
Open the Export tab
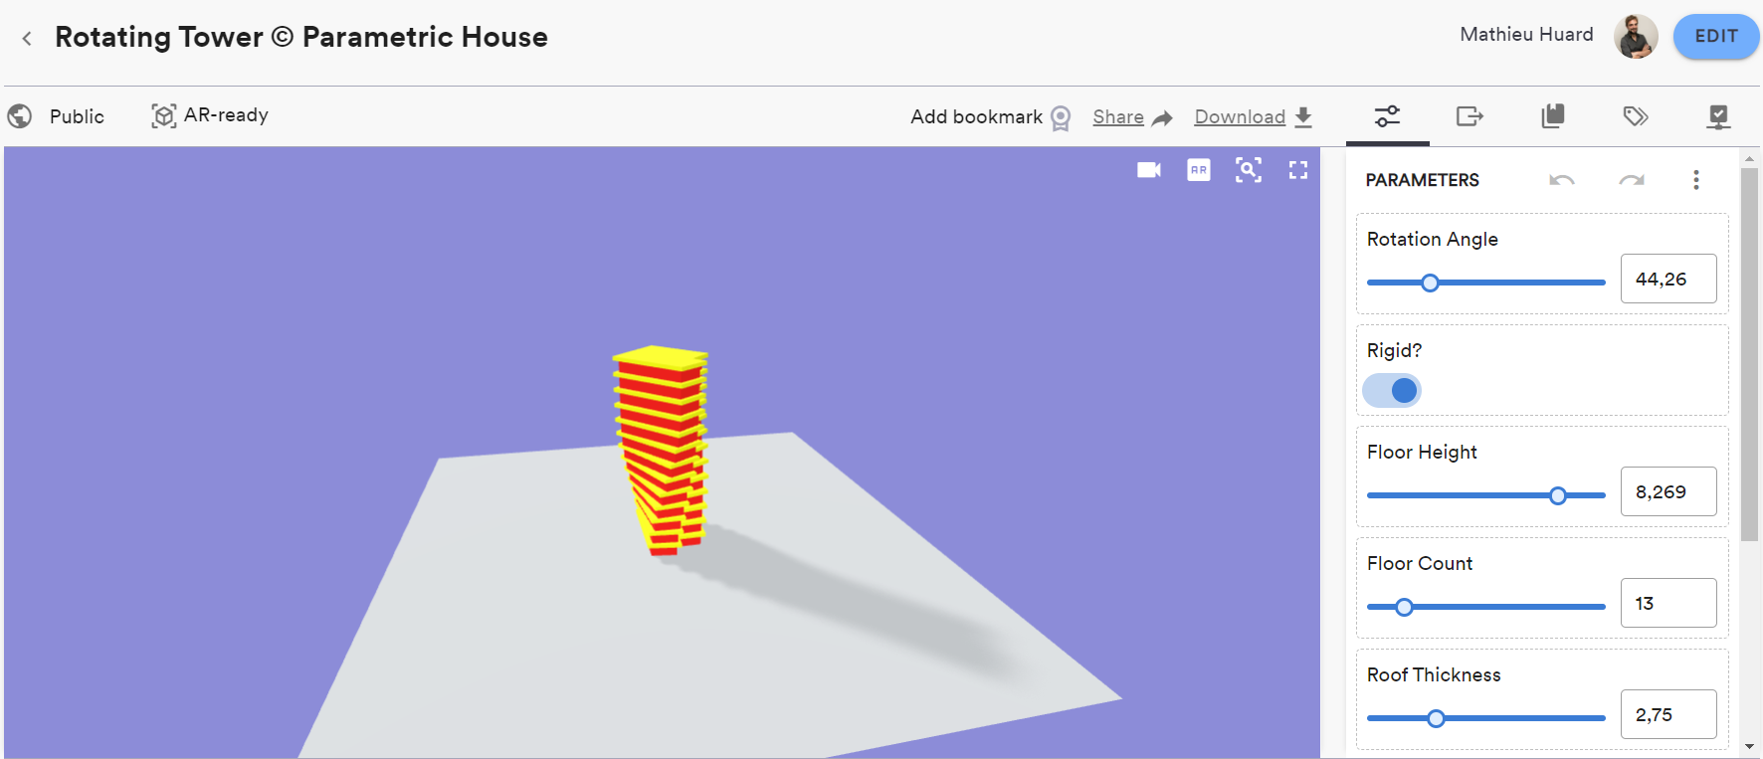1469,116
